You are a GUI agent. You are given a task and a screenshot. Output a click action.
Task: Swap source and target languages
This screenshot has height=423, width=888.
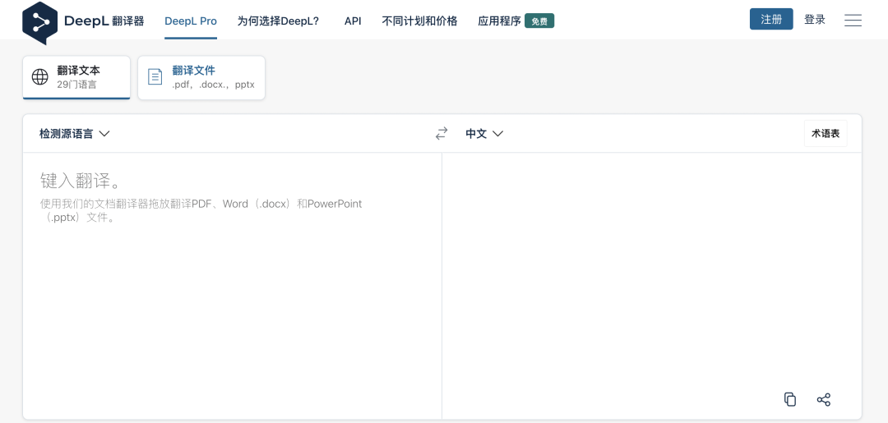tap(442, 133)
